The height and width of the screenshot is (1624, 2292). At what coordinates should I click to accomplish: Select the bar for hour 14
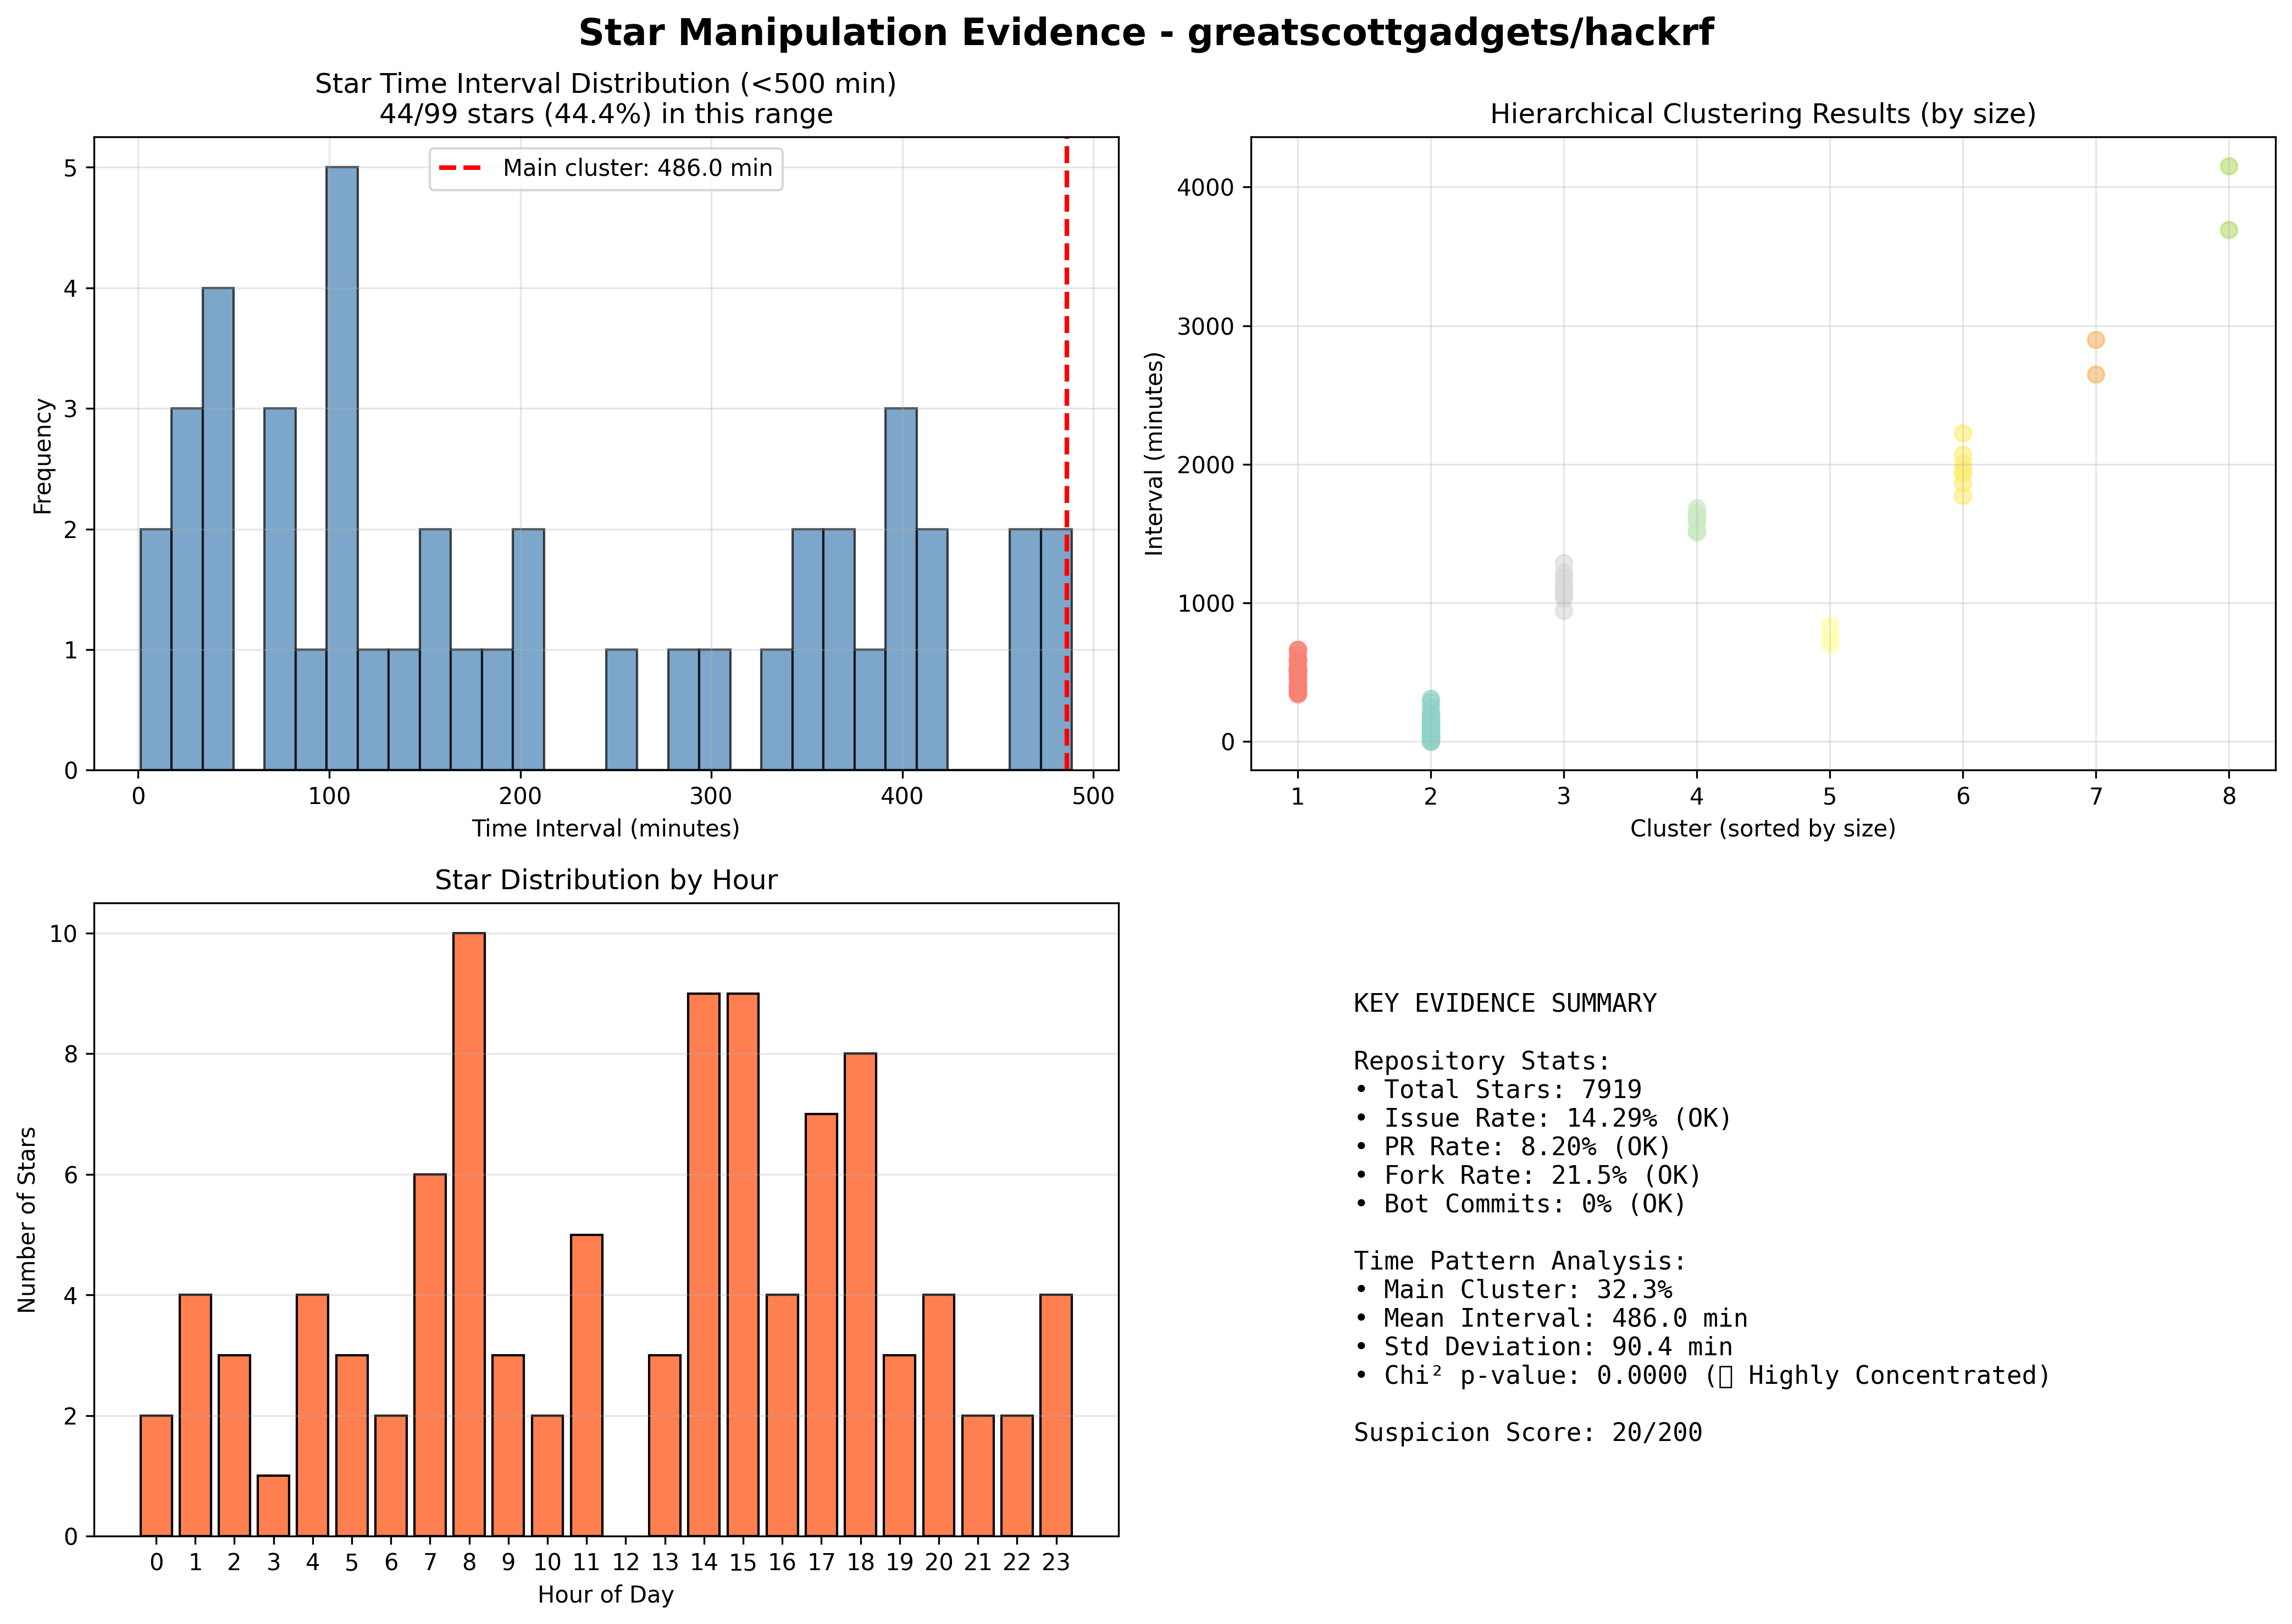(704, 1264)
